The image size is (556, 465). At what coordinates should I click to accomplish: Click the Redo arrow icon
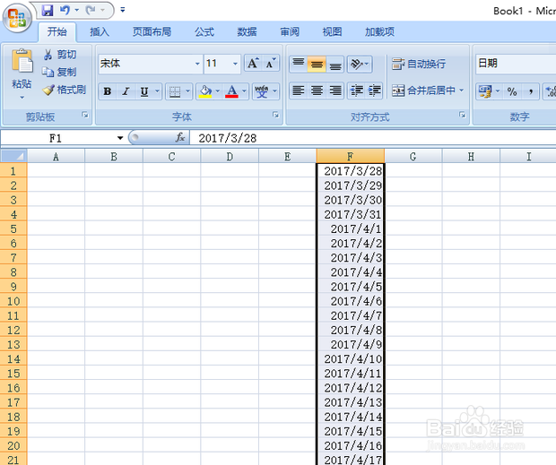pyautogui.click(x=91, y=10)
